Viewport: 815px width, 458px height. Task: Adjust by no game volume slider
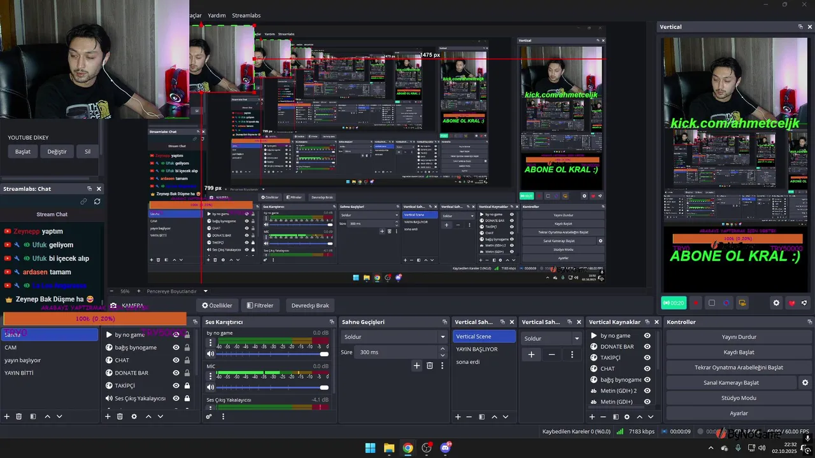pyautogui.click(x=273, y=354)
